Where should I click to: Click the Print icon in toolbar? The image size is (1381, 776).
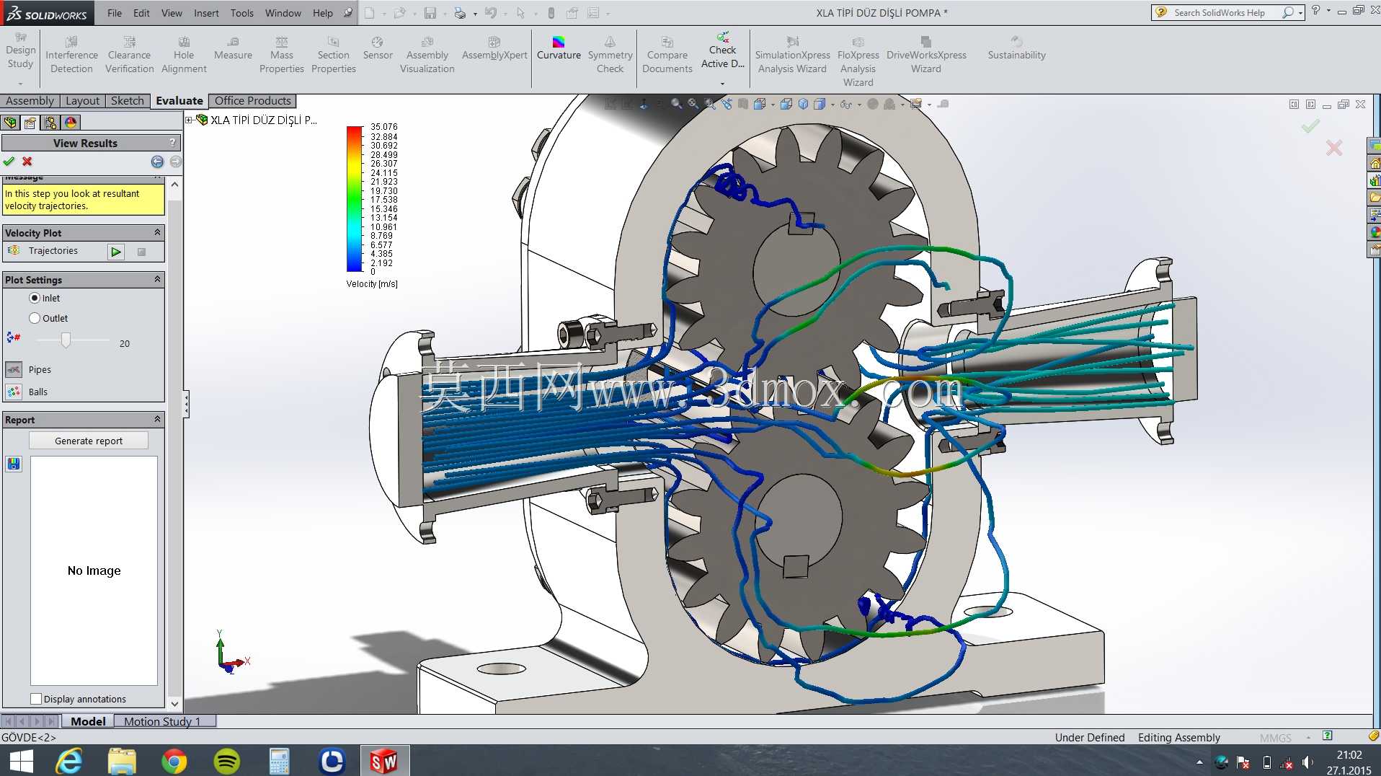click(459, 13)
